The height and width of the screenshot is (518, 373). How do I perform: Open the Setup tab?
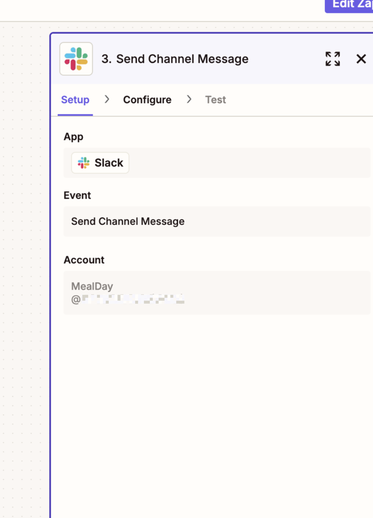(x=75, y=100)
